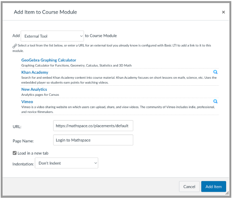Pick the Vimeo external tool
The width and height of the screenshot is (232, 198).
(27, 102)
